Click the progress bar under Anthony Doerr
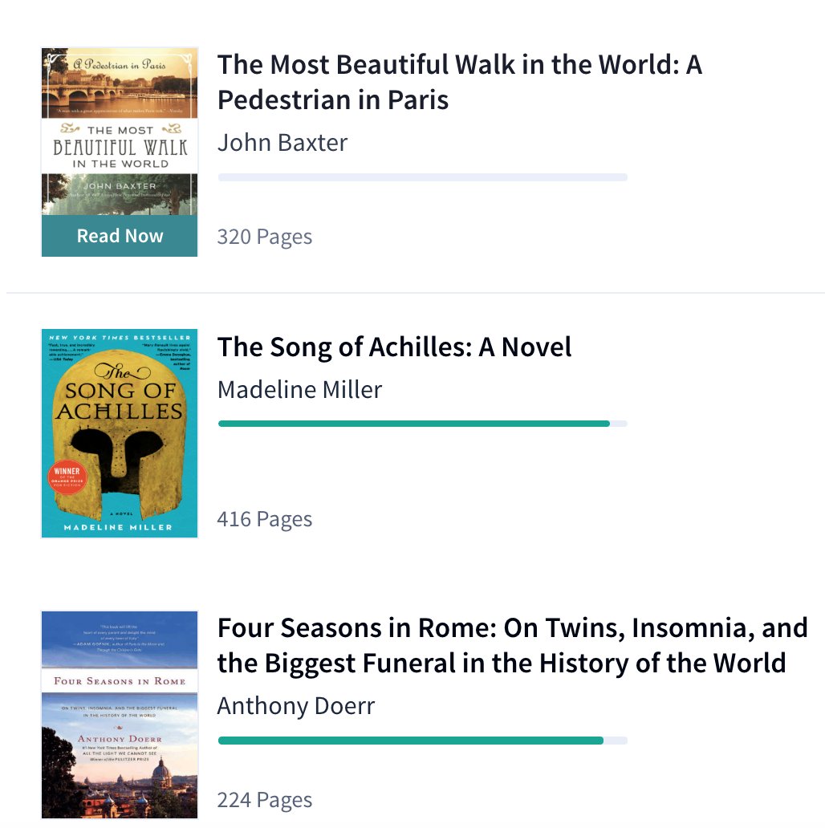Viewport: 825px width, 828px height. point(423,741)
